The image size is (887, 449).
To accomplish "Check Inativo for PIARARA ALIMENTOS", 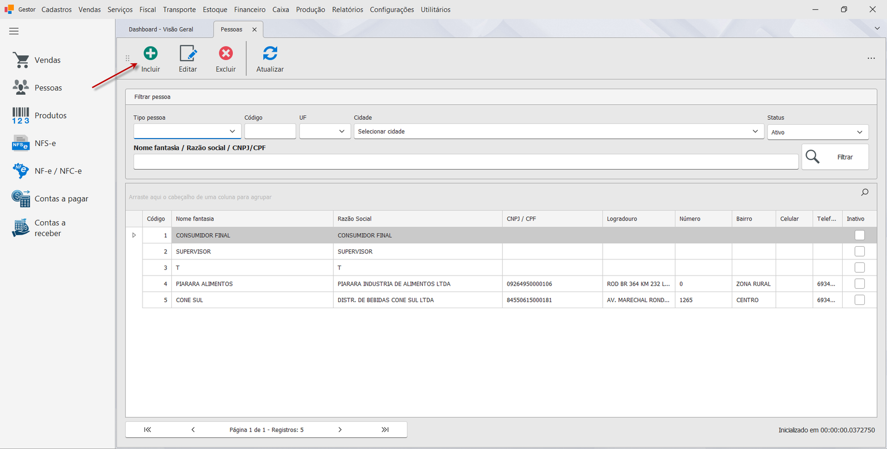I will [x=860, y=283].
